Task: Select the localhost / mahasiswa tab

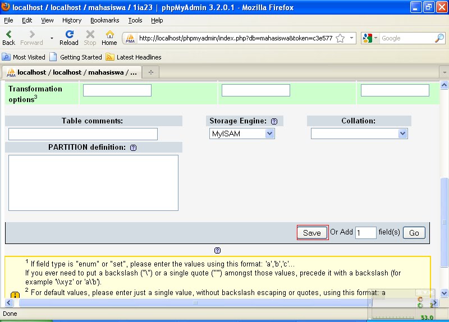Action: click(x=72, y=72)
